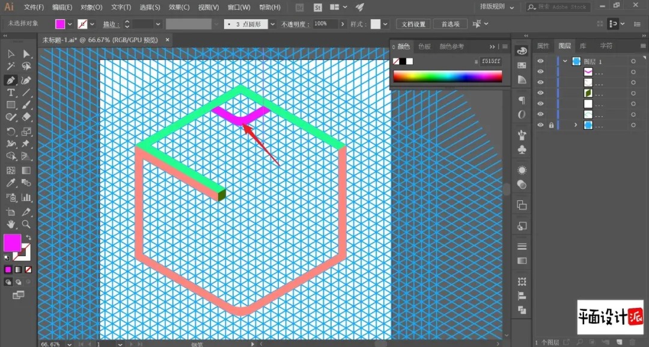Collapse the 图层 1 layer tree
The height and width of the screenshot is (347, 649).
[x=565, y=61]
